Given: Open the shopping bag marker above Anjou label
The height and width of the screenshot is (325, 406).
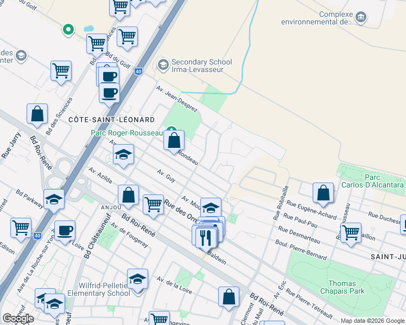Looking at the screenshot, I should (x=129, y=196).
